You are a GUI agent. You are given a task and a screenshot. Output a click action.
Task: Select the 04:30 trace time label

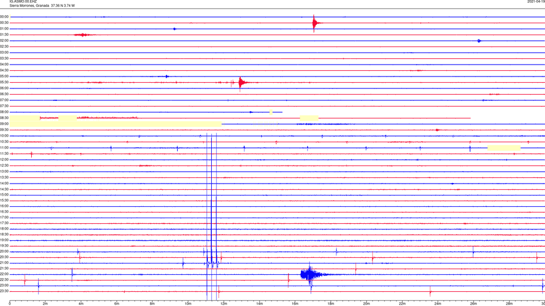pos(5,70)
